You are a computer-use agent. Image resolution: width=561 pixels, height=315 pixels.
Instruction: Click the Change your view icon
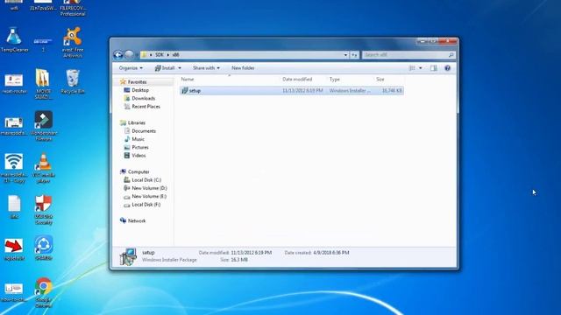click(412, 68)
